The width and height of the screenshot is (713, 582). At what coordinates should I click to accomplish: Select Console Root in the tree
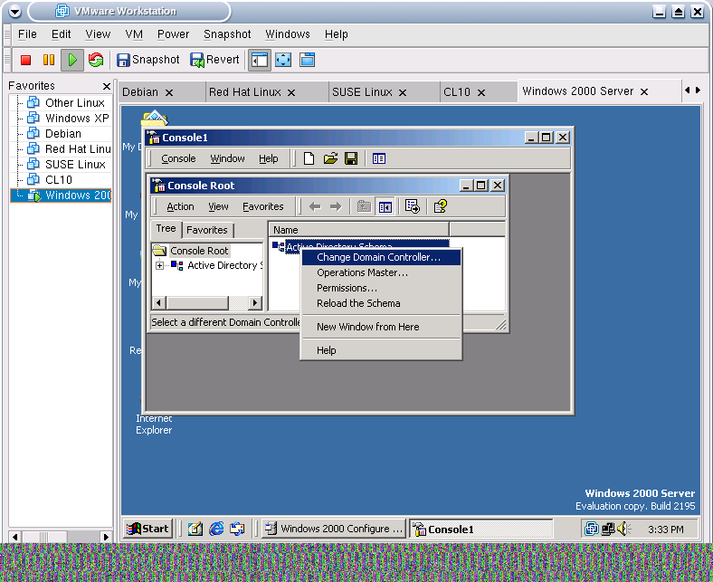pyautogui.click(x=199, y=252)
